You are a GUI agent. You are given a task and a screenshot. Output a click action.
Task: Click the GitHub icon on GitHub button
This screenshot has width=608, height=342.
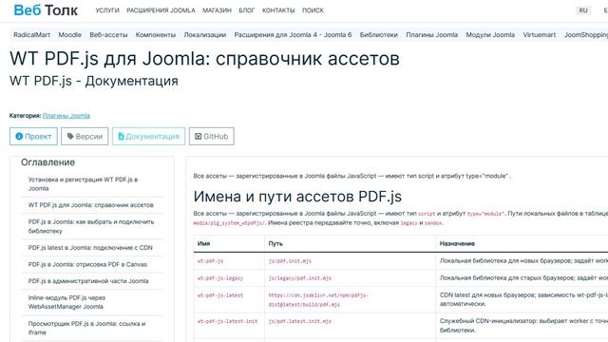tap(198, 136)
